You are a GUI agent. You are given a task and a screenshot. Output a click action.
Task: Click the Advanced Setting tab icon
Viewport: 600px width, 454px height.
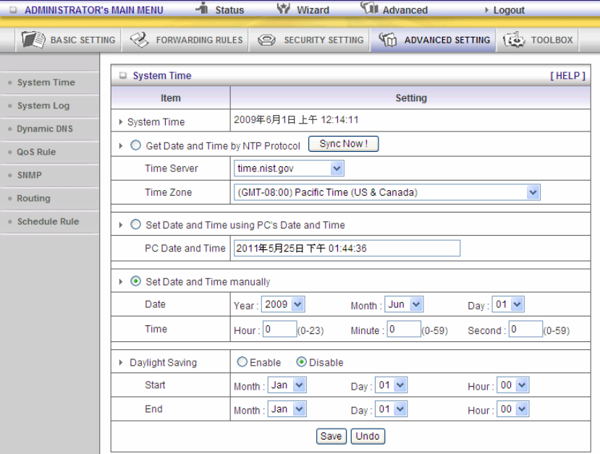pos(388,40)
